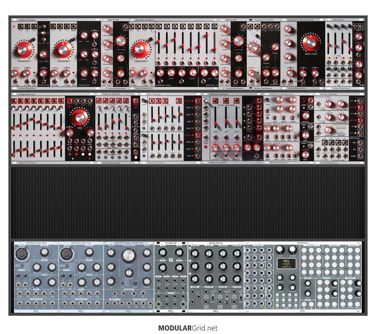Click the 24db output jack on Discrete Core Ladder VCF
The height and width of the screenshot is (334, 376).
pyautogui.click(x=150, y=303)
